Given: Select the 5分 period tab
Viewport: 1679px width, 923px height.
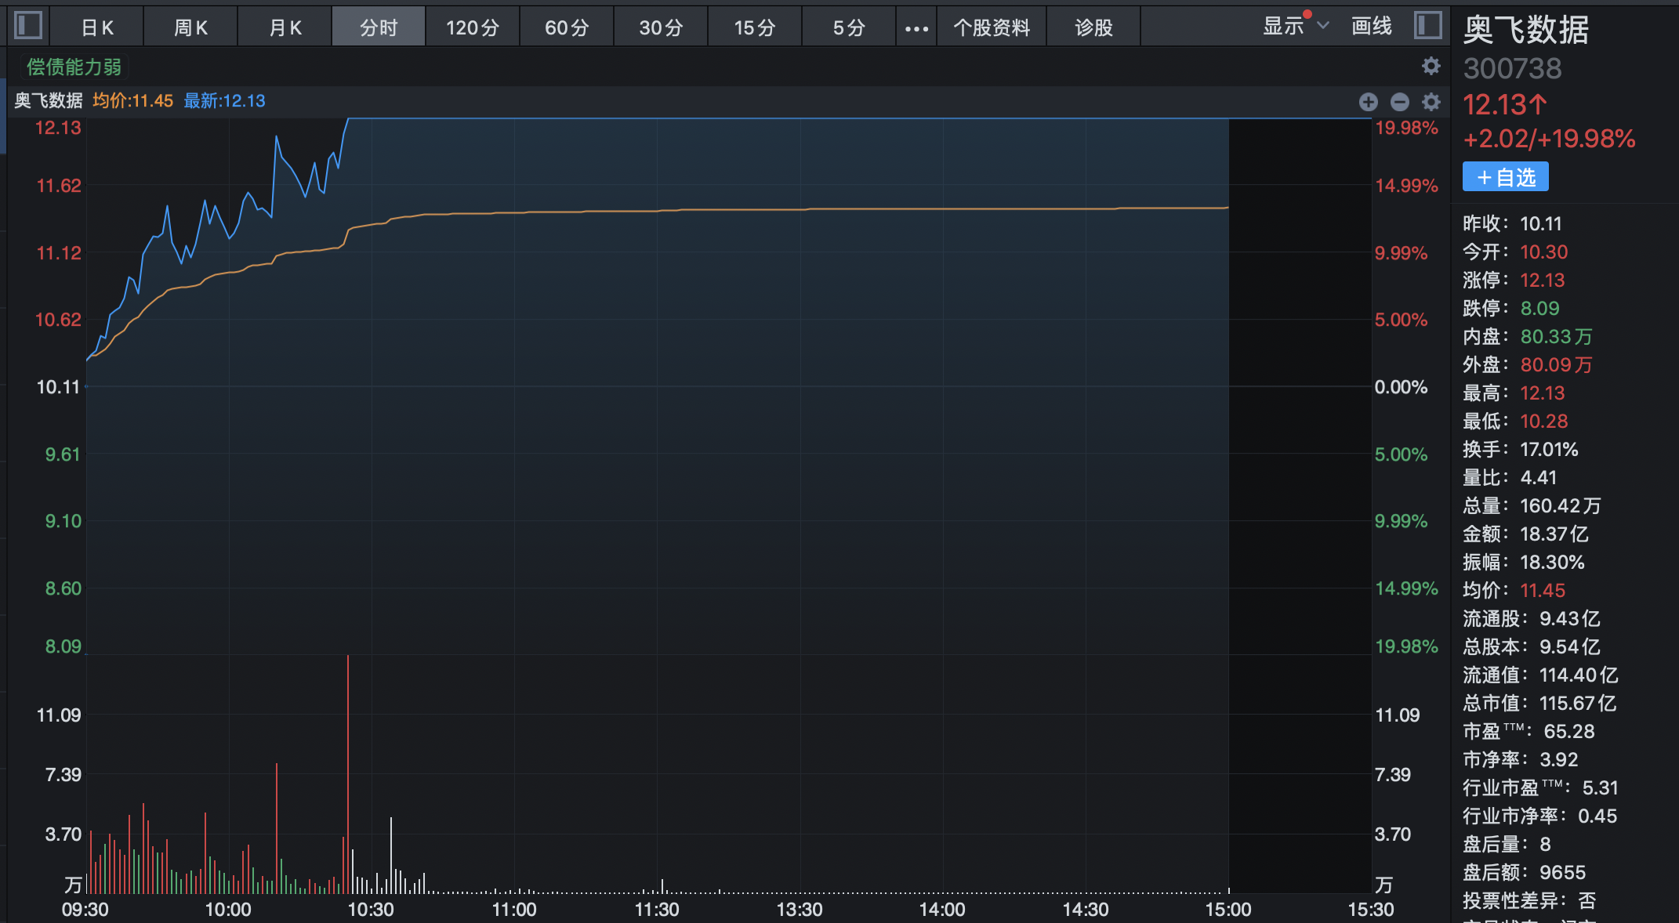Looking at the screenshot, I should tap(848, 28).
